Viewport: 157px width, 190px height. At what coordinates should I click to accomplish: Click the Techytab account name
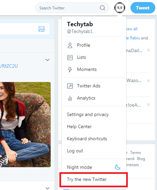80,24
